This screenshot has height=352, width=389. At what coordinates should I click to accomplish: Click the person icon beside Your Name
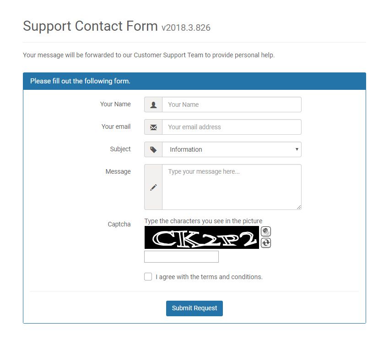click(153, 104)
